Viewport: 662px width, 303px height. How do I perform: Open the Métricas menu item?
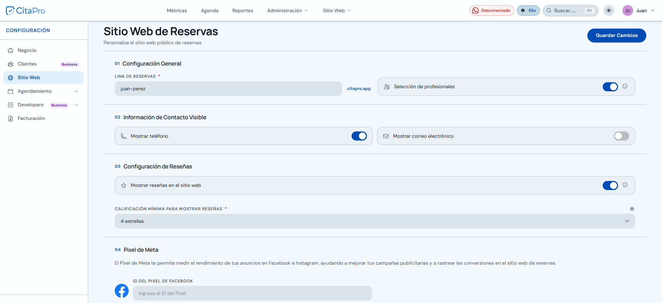[x=177, y=10]
